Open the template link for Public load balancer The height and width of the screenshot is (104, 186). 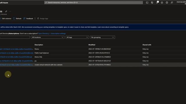click(x=17, y=53)
